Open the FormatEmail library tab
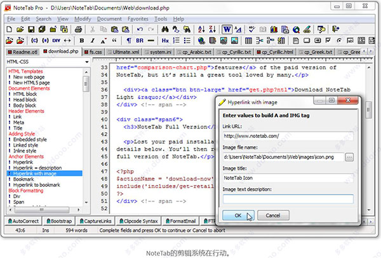381x258 pixels. click(x=180, y=221)
